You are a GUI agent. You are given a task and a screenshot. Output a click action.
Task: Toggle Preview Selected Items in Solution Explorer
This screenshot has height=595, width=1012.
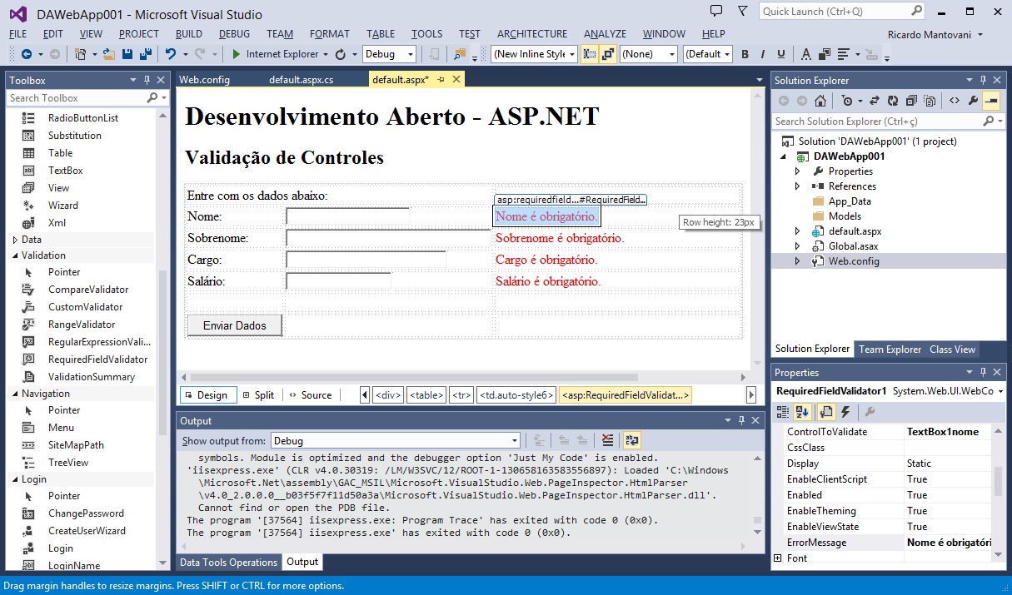pos(990,101)
